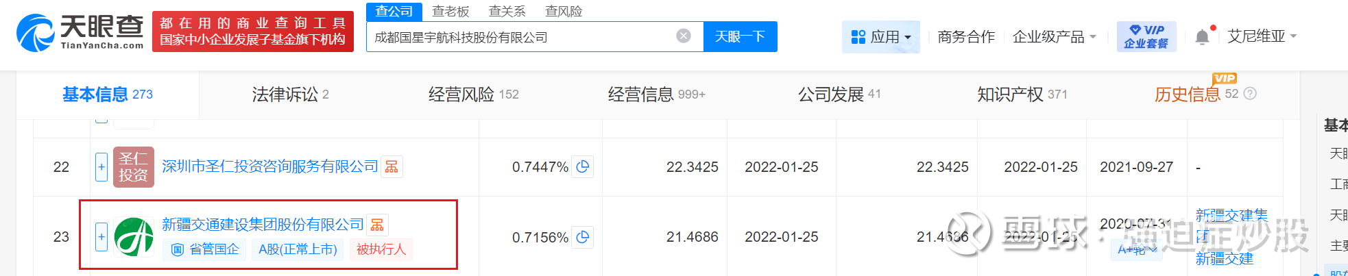Switch to the 经营风险 tab
This screenshot has width=1348, height=276.
coord(473,95)
